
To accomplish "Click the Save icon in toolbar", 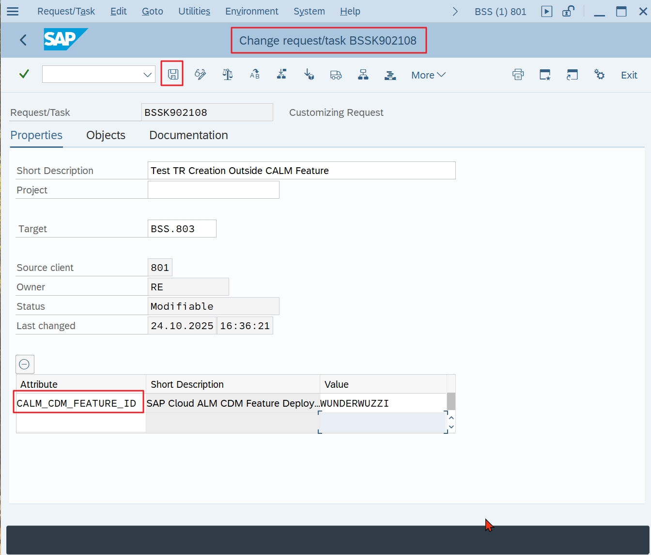I will click(172, 74).
